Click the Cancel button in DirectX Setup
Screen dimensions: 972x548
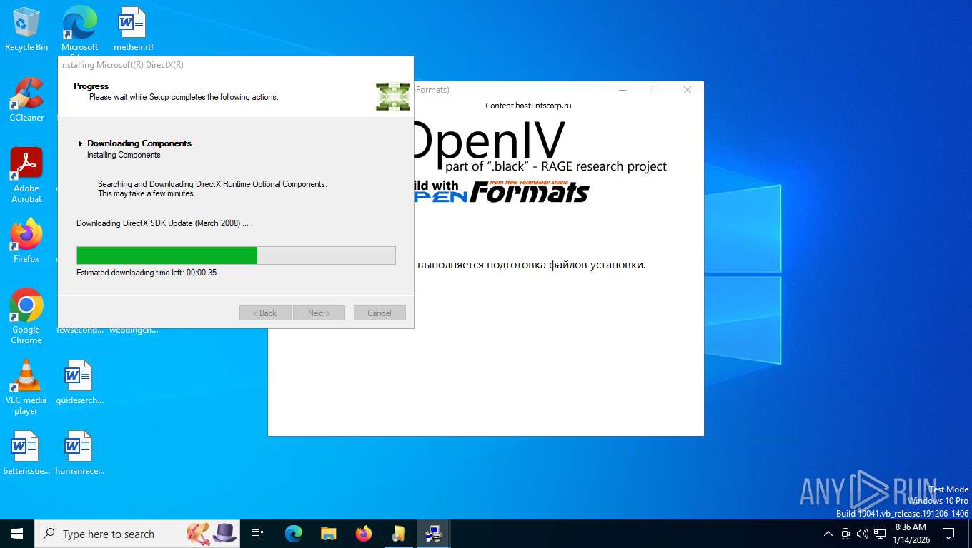point(380,313)
